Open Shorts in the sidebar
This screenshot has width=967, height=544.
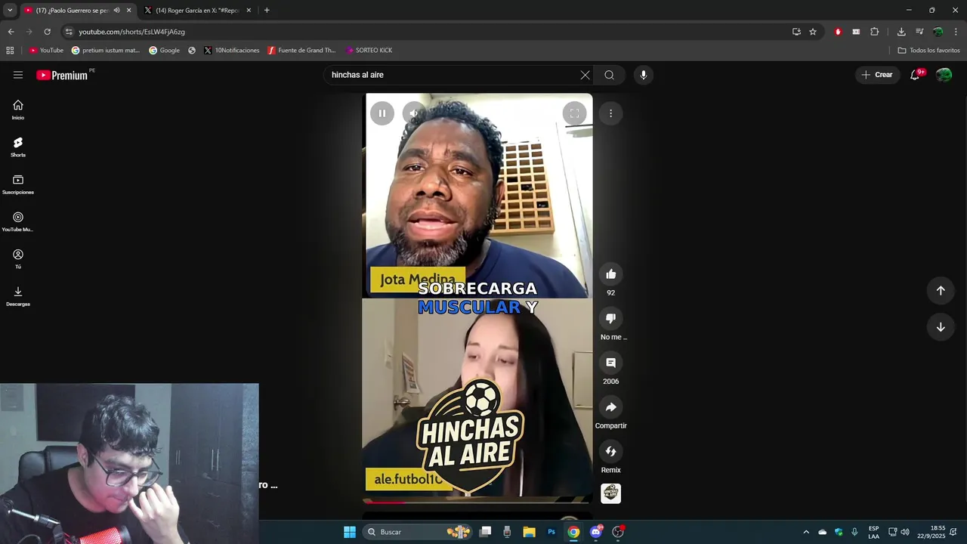[18, 147]
